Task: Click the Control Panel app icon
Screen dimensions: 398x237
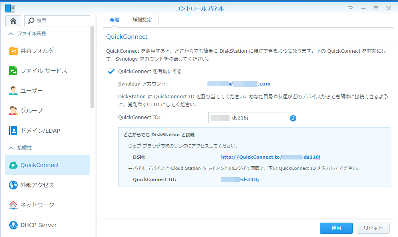Action: point(10,8)
